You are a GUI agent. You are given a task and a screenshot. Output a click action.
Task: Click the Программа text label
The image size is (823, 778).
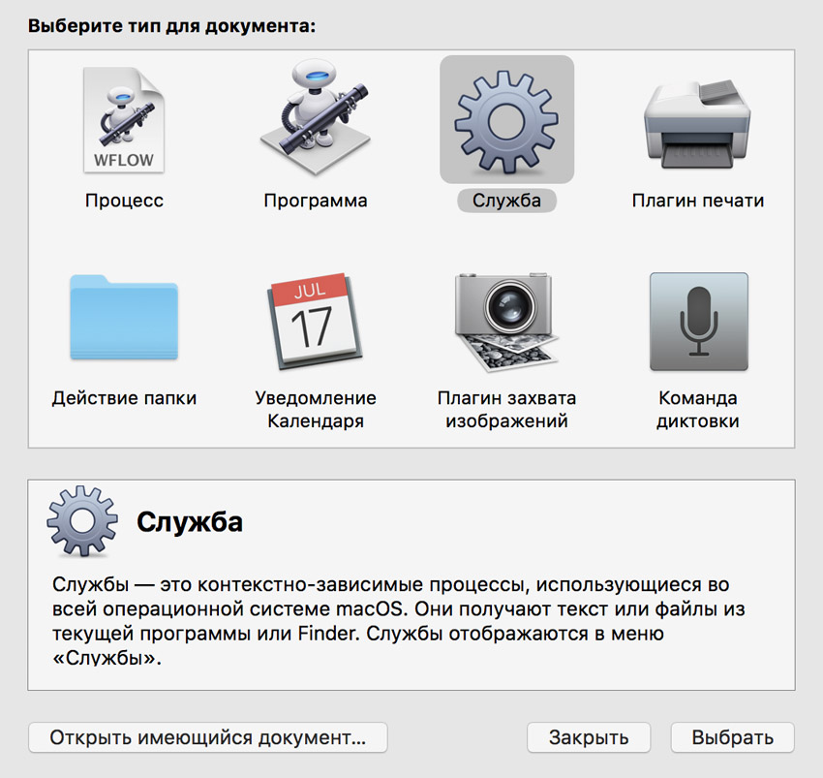pos(316,202)
